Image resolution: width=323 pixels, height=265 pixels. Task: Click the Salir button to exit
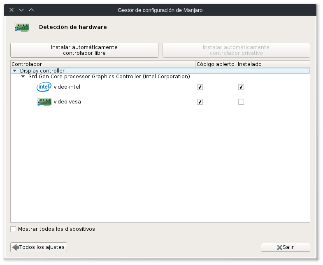tap(286, 247)
